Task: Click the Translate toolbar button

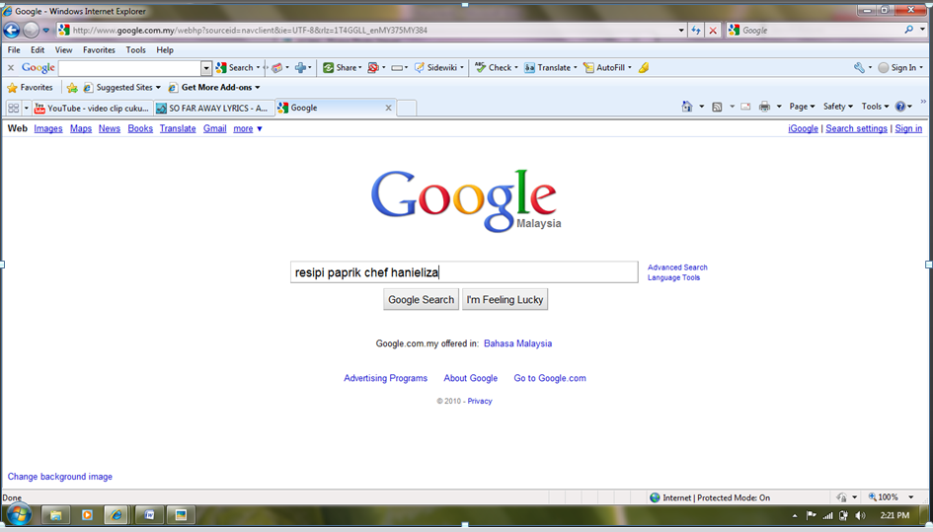Action: (550, 68)
